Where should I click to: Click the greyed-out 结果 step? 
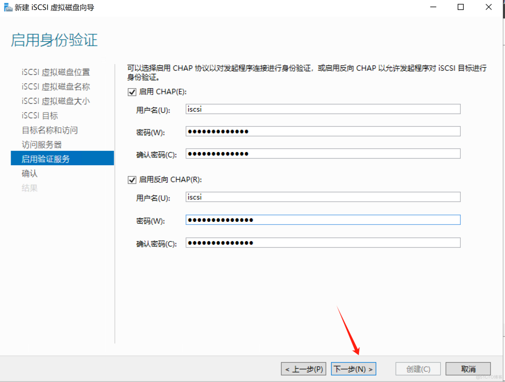pos(29,188)
